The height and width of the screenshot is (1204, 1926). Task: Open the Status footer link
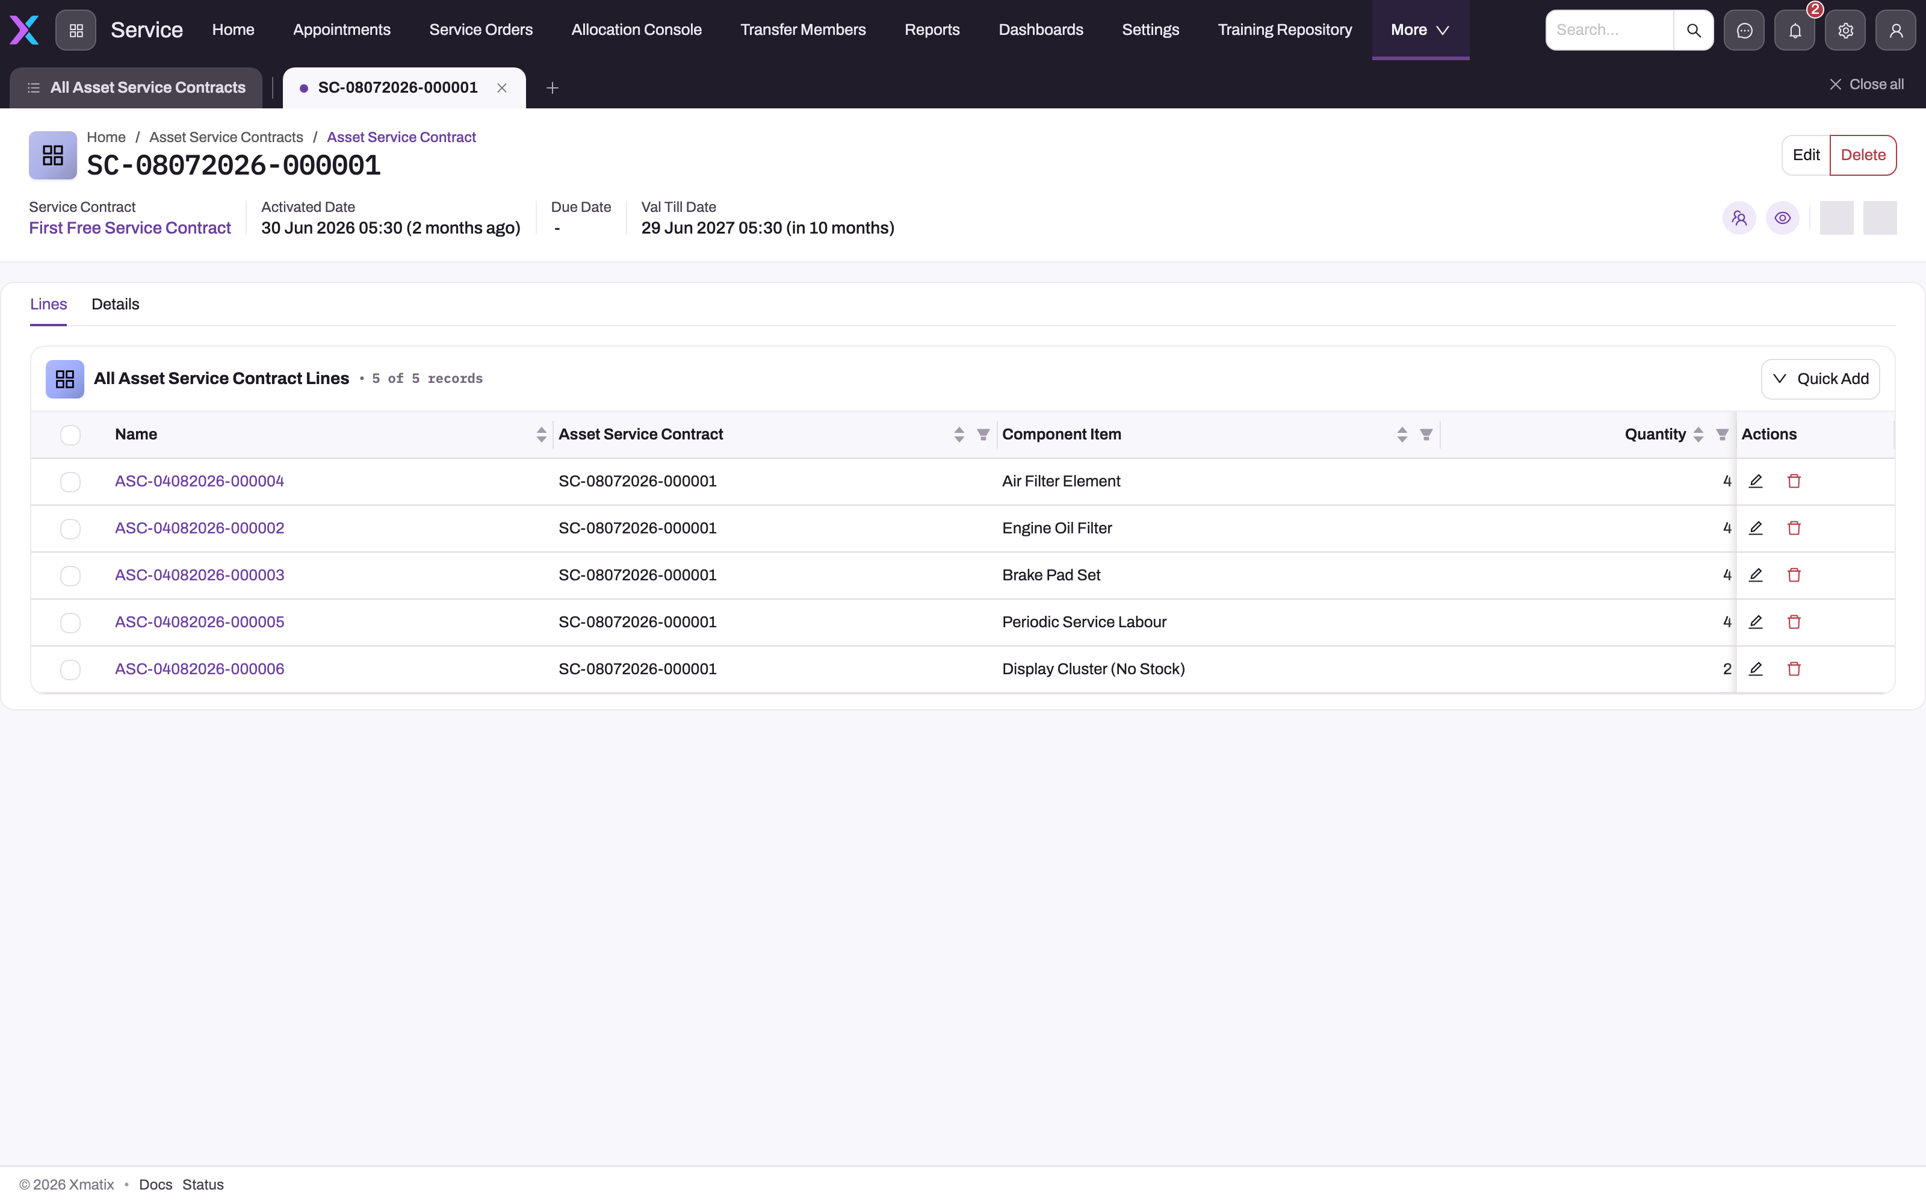tap(203, 1185)
